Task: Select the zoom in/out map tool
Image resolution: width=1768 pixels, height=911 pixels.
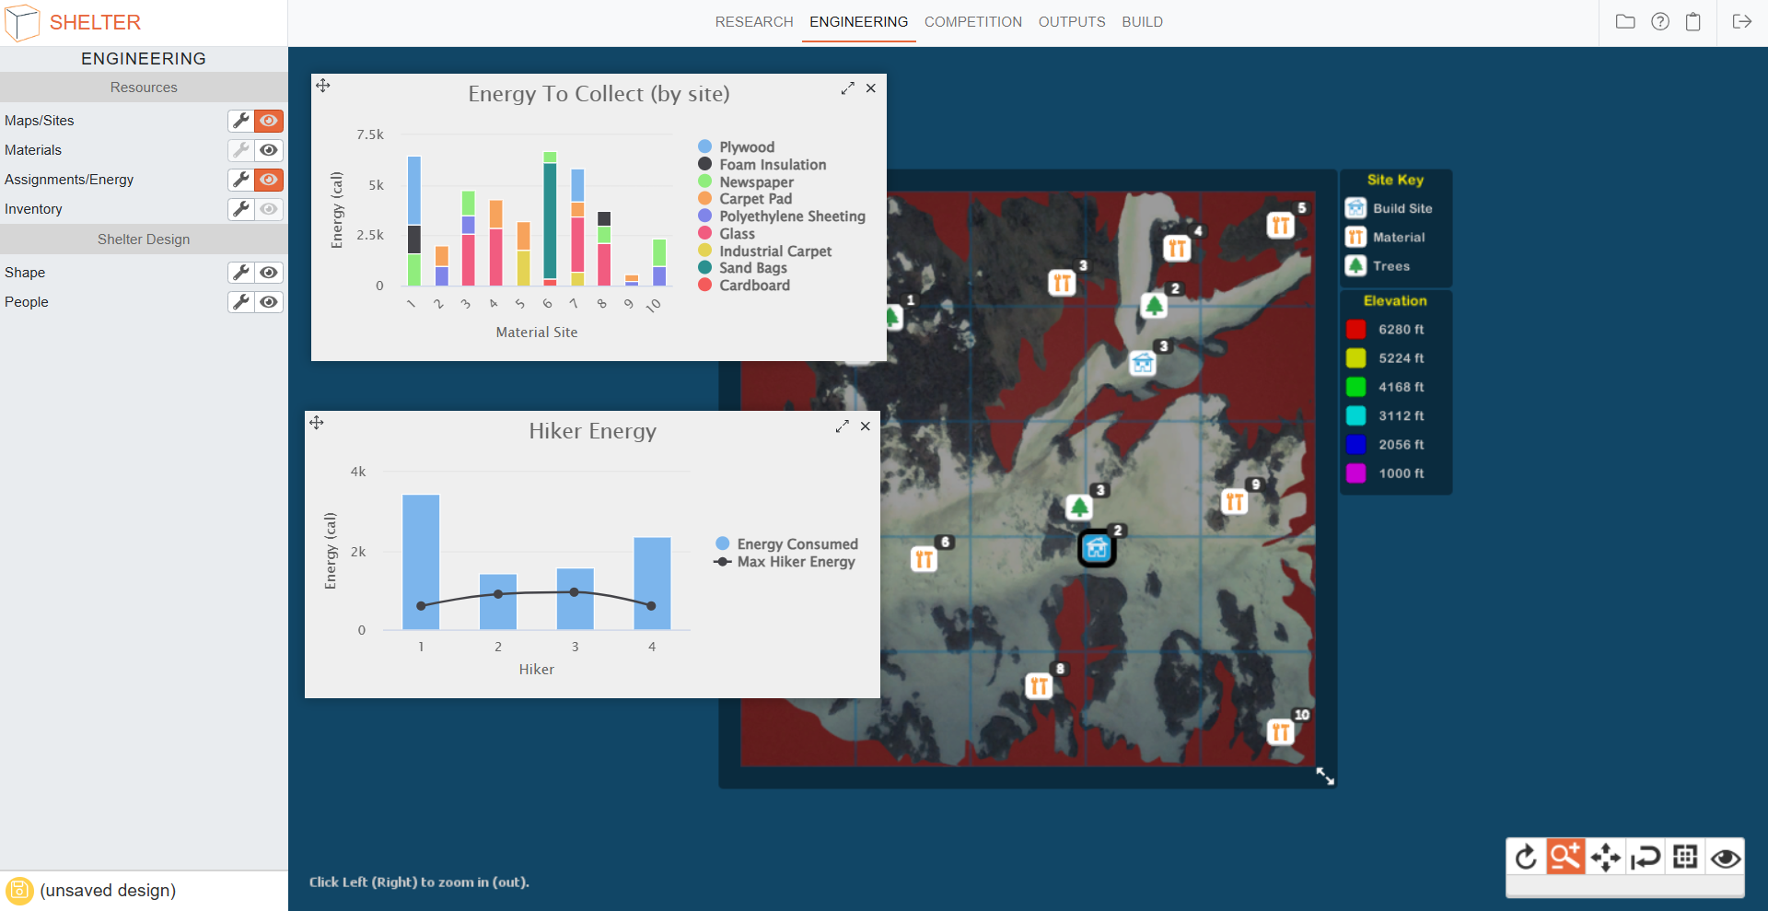Action: [x=1564, y=858]
